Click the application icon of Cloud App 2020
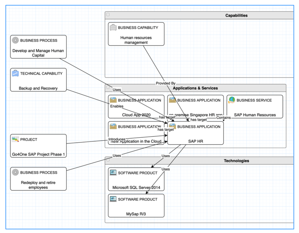299x233 pixels. click(113, 100)
